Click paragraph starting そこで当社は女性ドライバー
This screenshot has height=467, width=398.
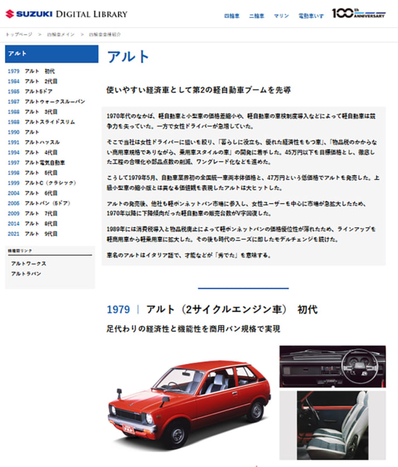coord(242,152)
